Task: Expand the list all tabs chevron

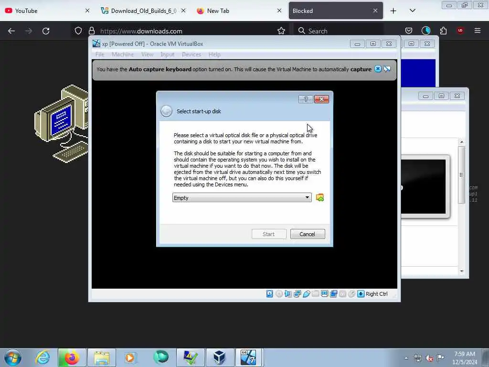Action: [x=412, y=11]
